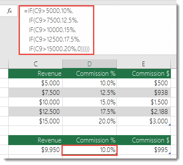Screen dimensions: 183x165
Task: Select the $938 commission cell
Action: pos(144,93)
